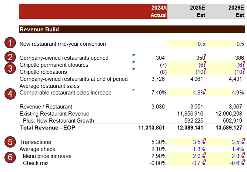Image resolution: width=247 pixels, height=172 pixels.
Task: Select 2025E mid-year convention input 0.5
Action: coord(187,44)
